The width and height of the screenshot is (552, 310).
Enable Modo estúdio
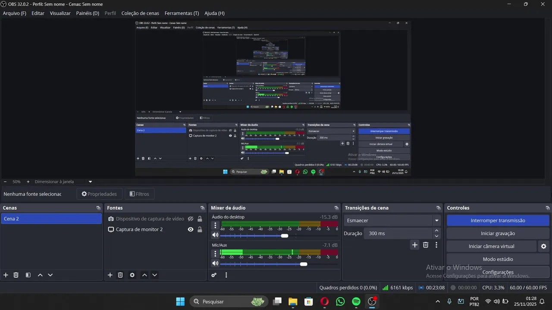(498, 259)
